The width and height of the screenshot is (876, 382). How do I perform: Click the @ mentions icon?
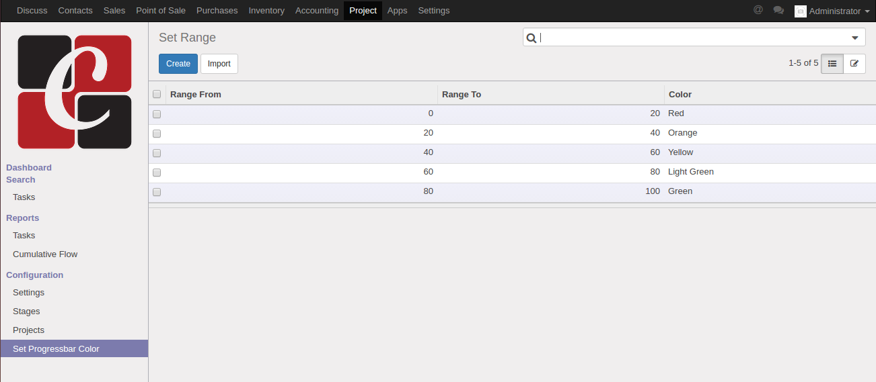(758, 10)
